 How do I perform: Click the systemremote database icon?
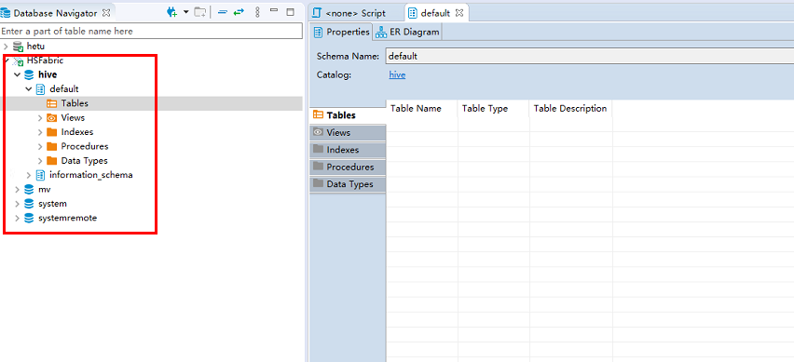(x=30, y=219)
